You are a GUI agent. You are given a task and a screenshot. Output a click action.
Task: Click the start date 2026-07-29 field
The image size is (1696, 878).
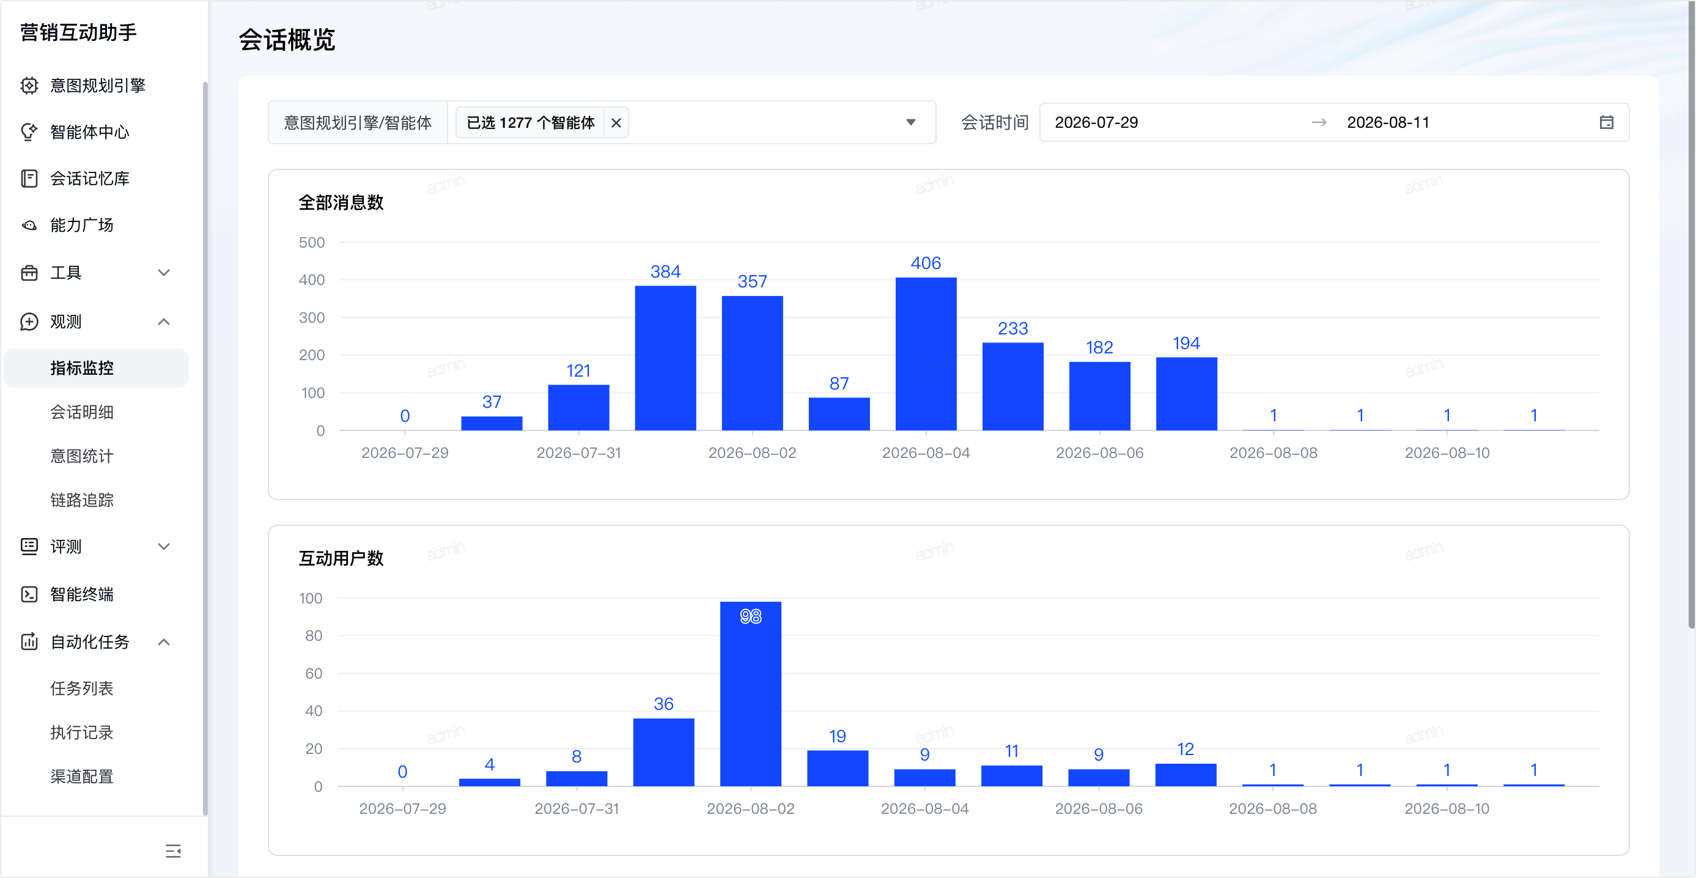point(1096,122)
